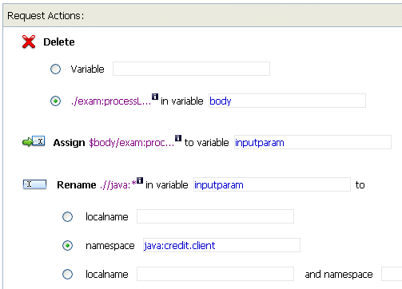
Task: Click the 'java:credit.client' namespace field
Action: [221, 245]
